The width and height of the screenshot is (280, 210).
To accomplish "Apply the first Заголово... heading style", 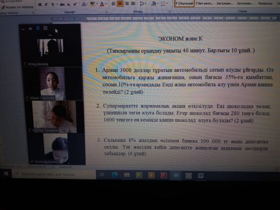I will [225, 3].
